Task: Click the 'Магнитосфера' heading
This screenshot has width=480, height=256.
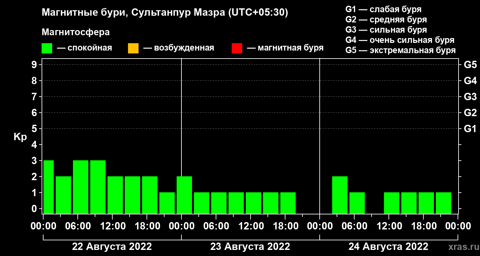Action: (76, 32)
